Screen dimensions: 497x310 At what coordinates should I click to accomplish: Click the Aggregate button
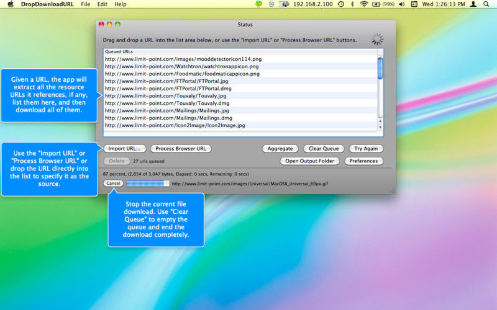(280, 149)
